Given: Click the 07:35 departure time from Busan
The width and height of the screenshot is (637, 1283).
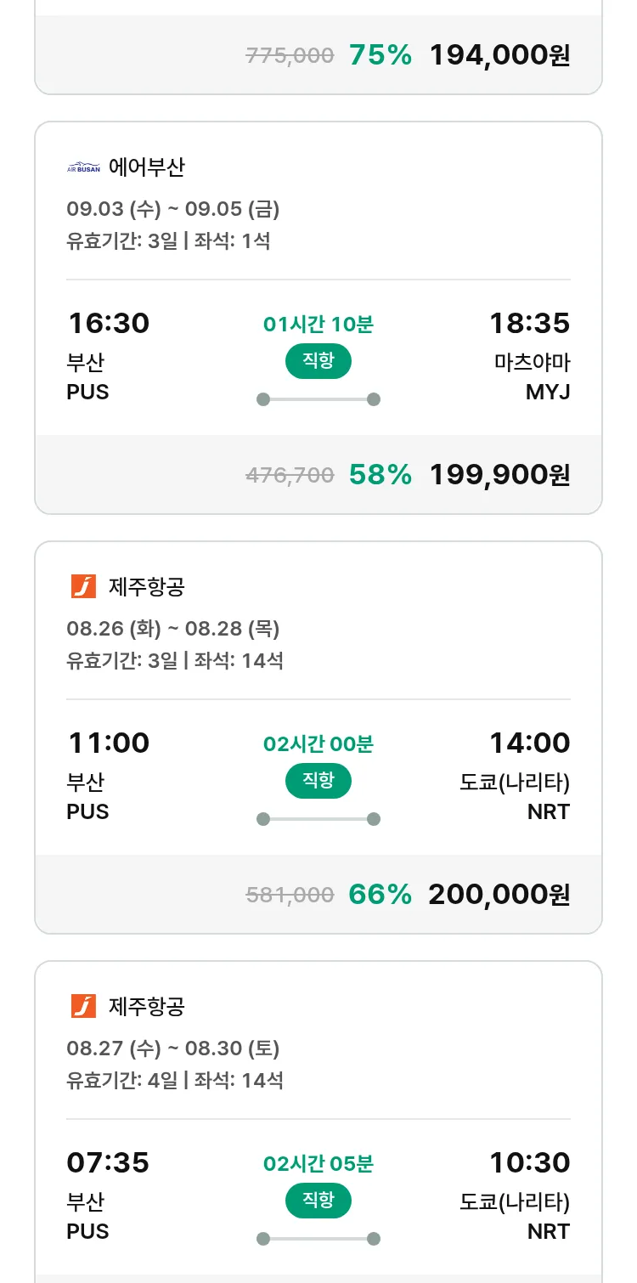Looking at the screenshot, I should point(108,1162).
